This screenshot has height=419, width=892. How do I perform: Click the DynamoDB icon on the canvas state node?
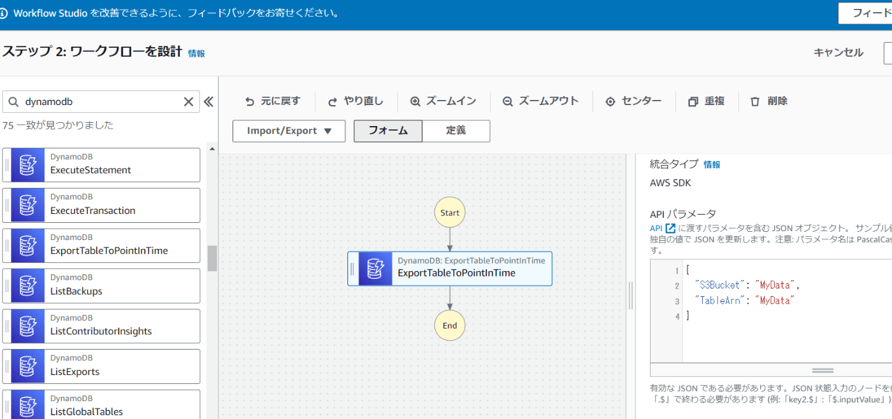pos(375,268)
